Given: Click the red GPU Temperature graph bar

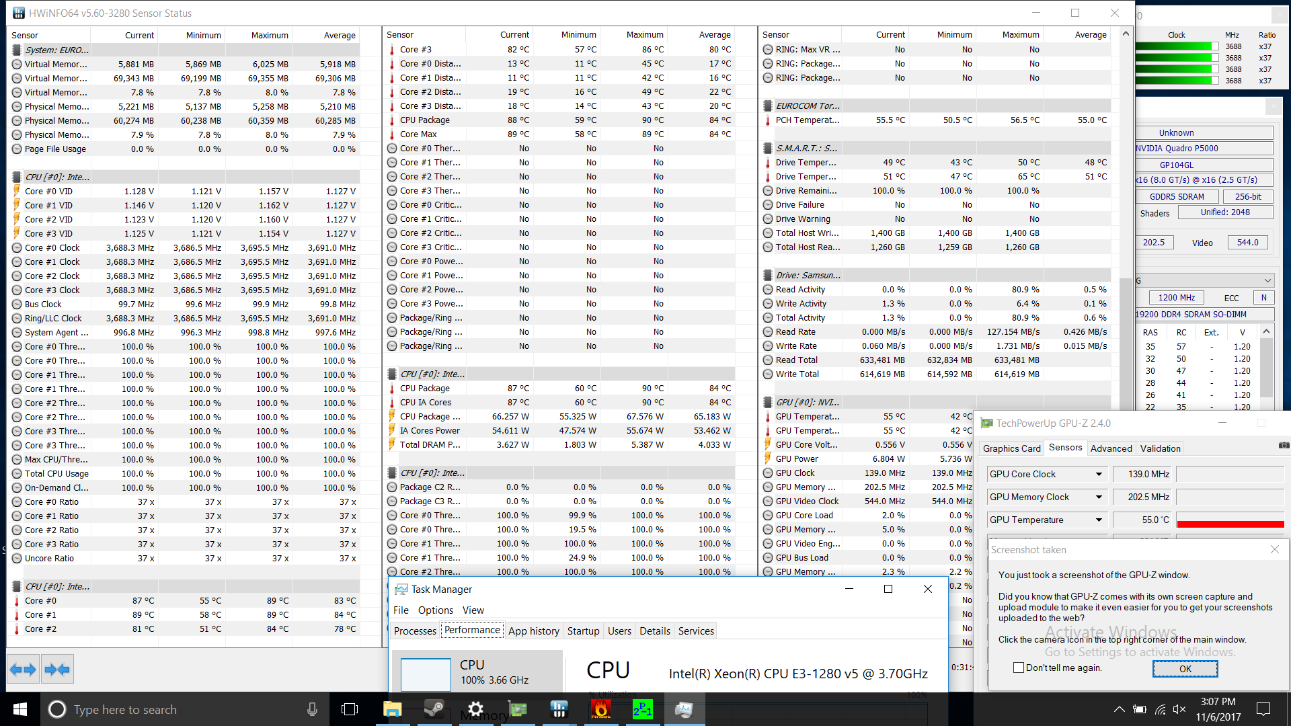Looking at the screenshot, I should [1230, 524].
